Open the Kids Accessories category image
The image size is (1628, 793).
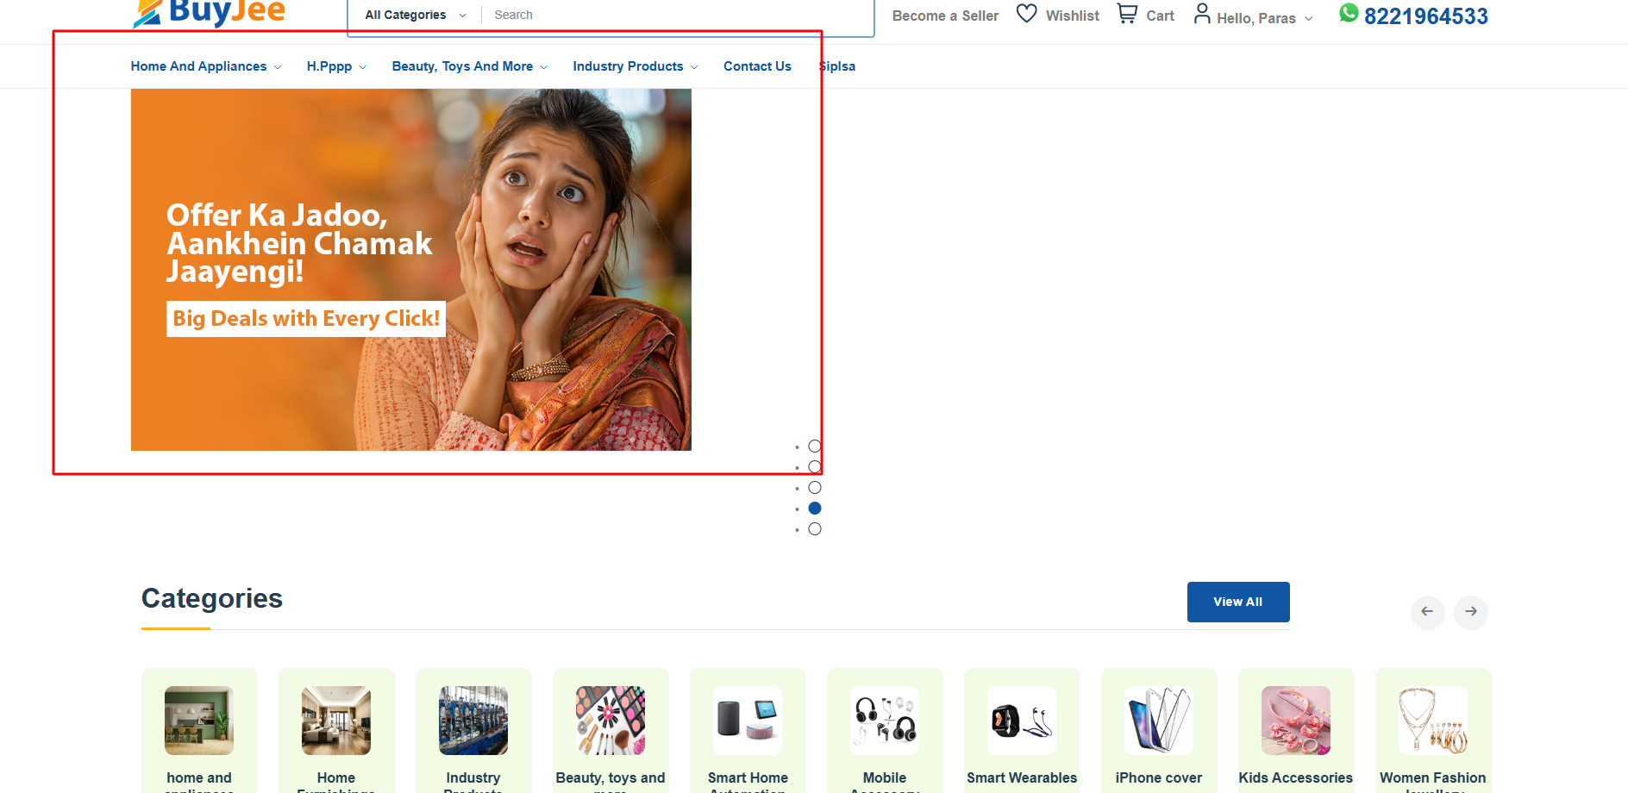coord(1296,721)
